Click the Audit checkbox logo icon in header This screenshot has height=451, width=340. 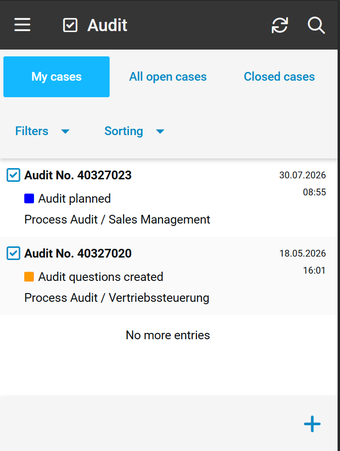(x=70, y=25)
